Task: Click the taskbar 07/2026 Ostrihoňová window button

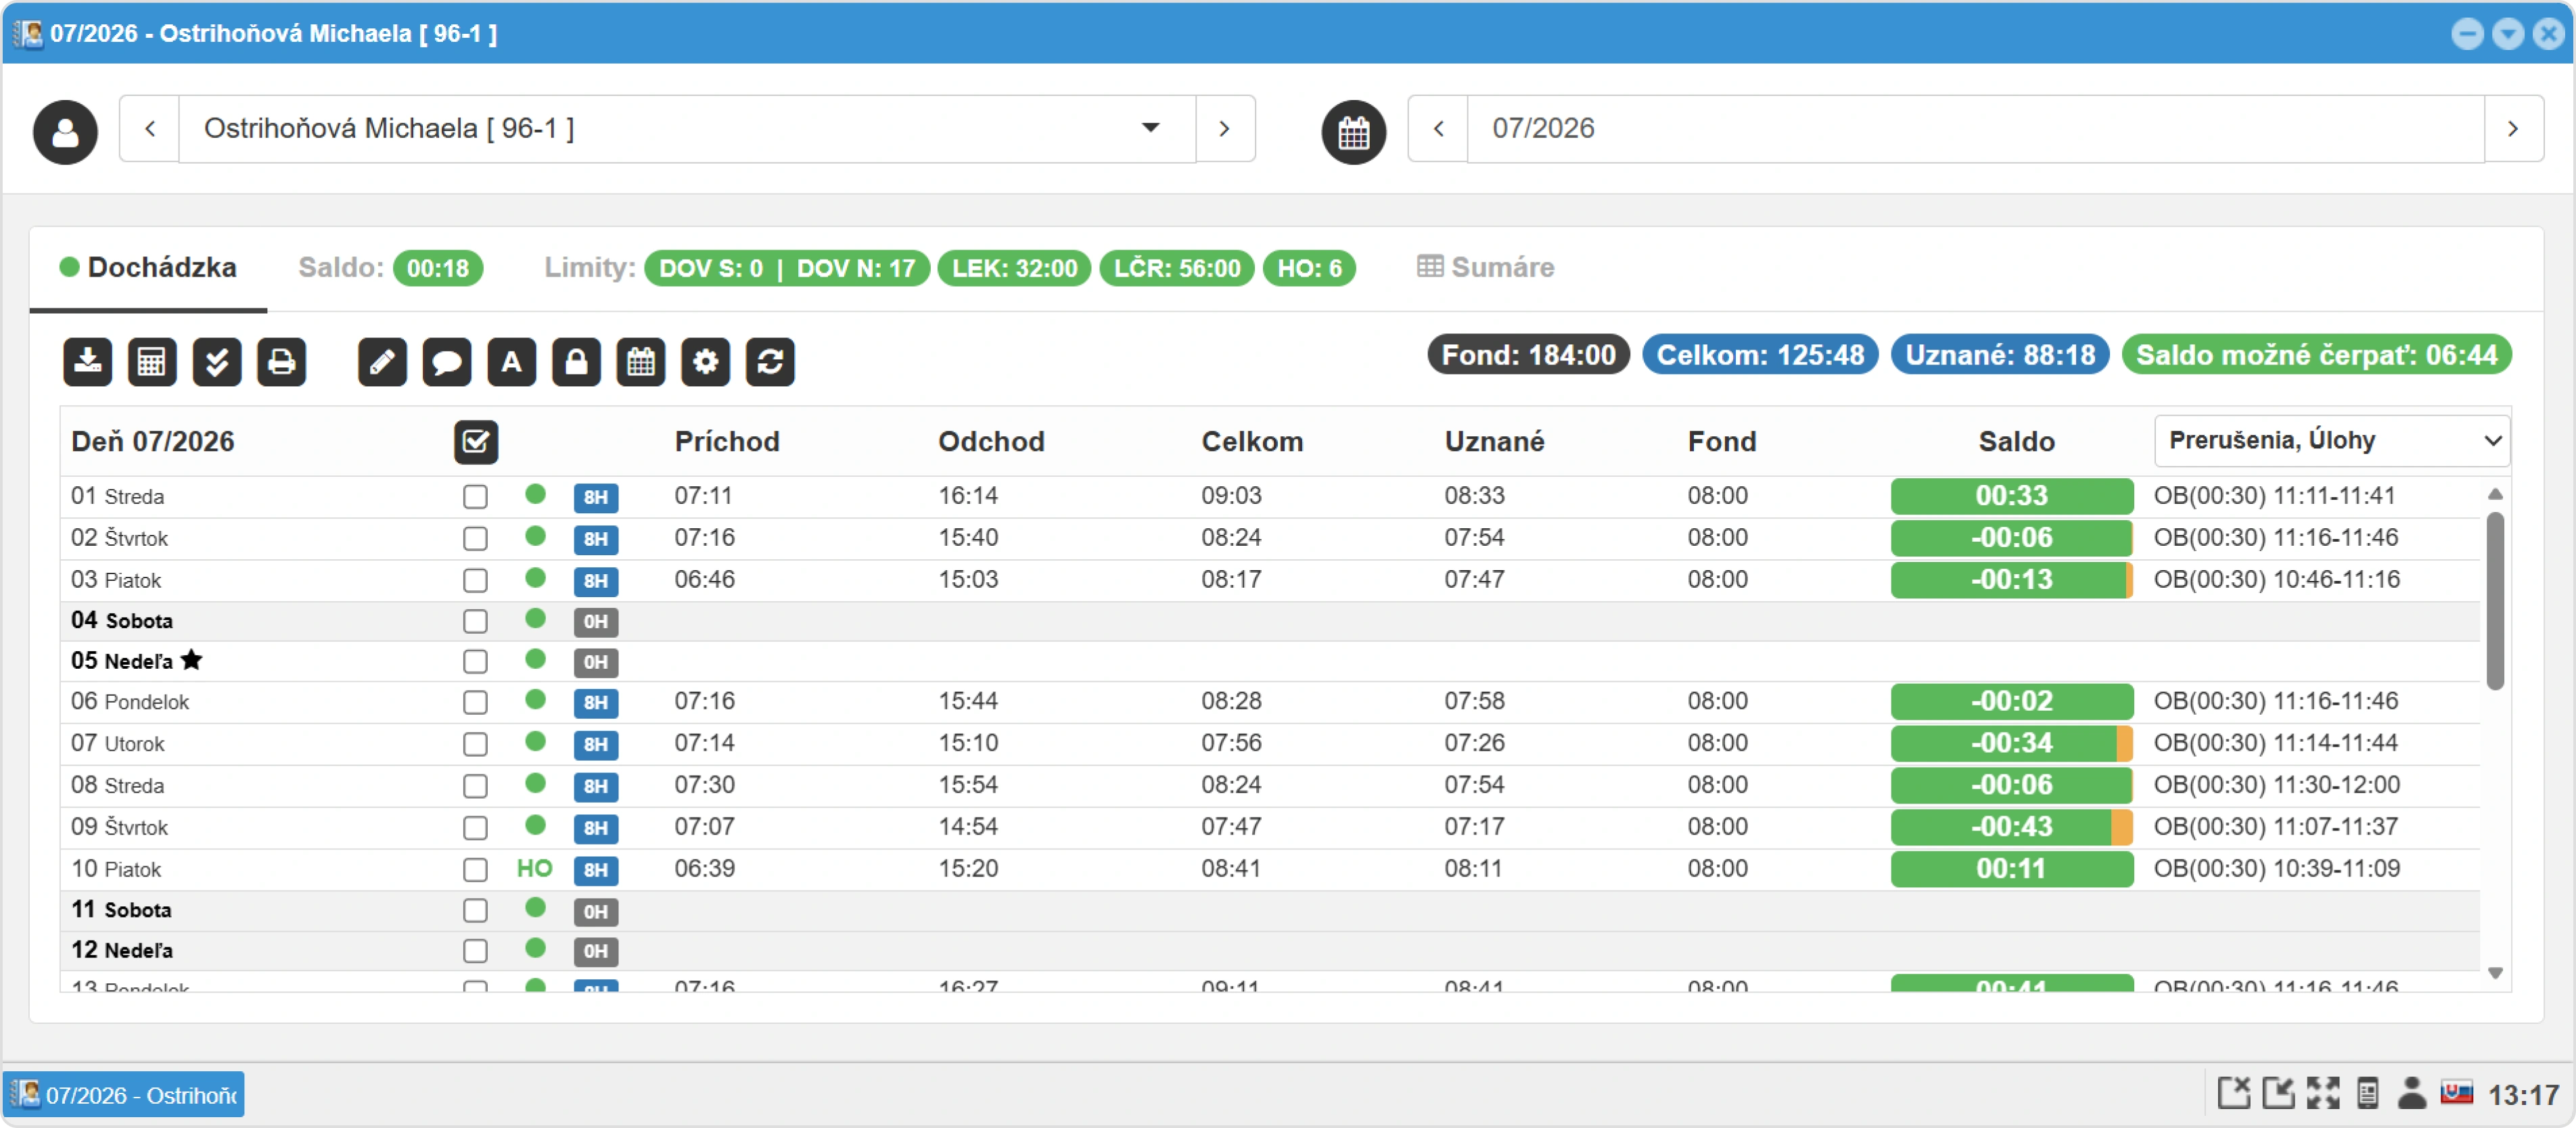Action: [x=124, y=1095]
